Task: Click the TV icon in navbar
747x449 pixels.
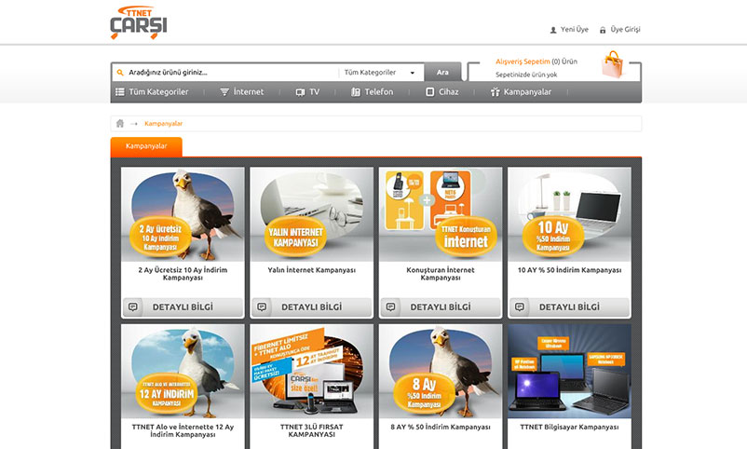Action: pos(300,92)
